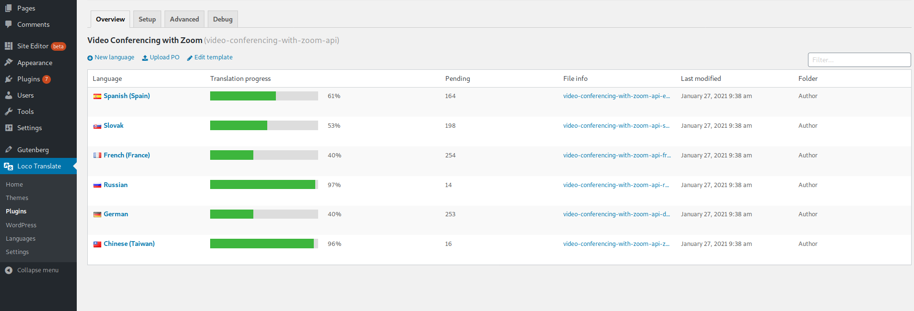
Task: Click the Appearance paintbrush icon
Action: (x=9, y=63)
